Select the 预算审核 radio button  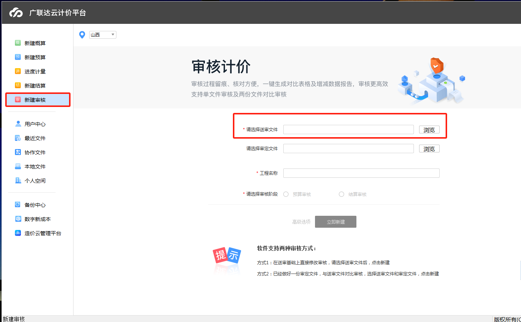[x=286, y=194]
